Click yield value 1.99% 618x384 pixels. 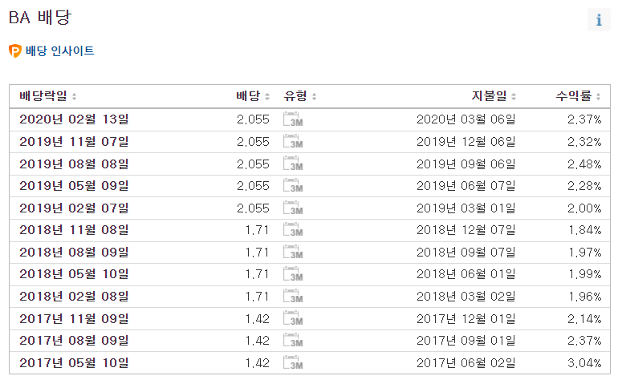(x=585, y=273)
